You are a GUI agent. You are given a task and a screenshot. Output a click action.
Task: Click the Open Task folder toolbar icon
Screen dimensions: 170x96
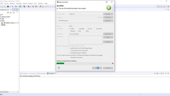[43, 6]
